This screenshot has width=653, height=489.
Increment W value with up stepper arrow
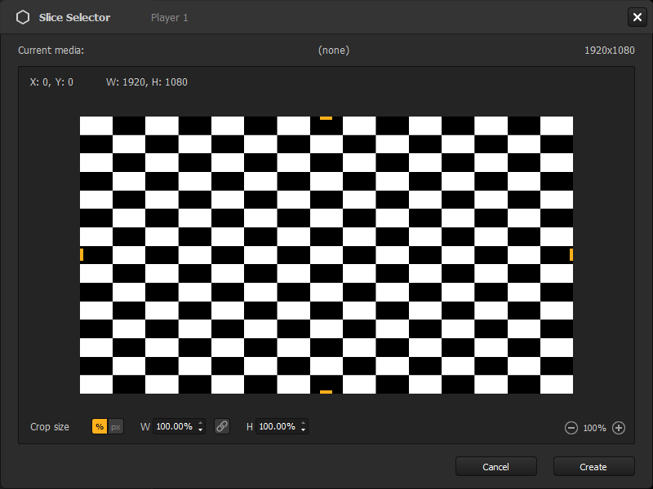(x=199, y=422)
